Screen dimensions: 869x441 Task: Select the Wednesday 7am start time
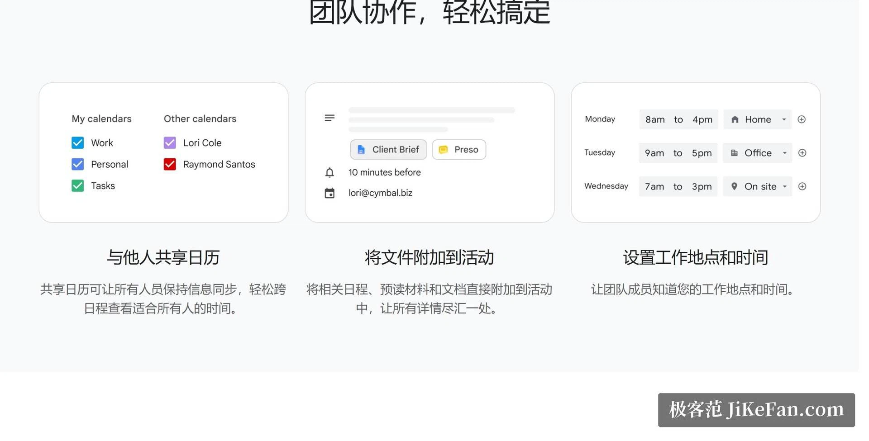[654, 187]
